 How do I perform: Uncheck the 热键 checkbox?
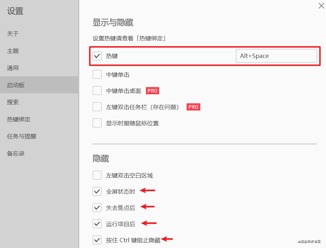tap(97, 56)
